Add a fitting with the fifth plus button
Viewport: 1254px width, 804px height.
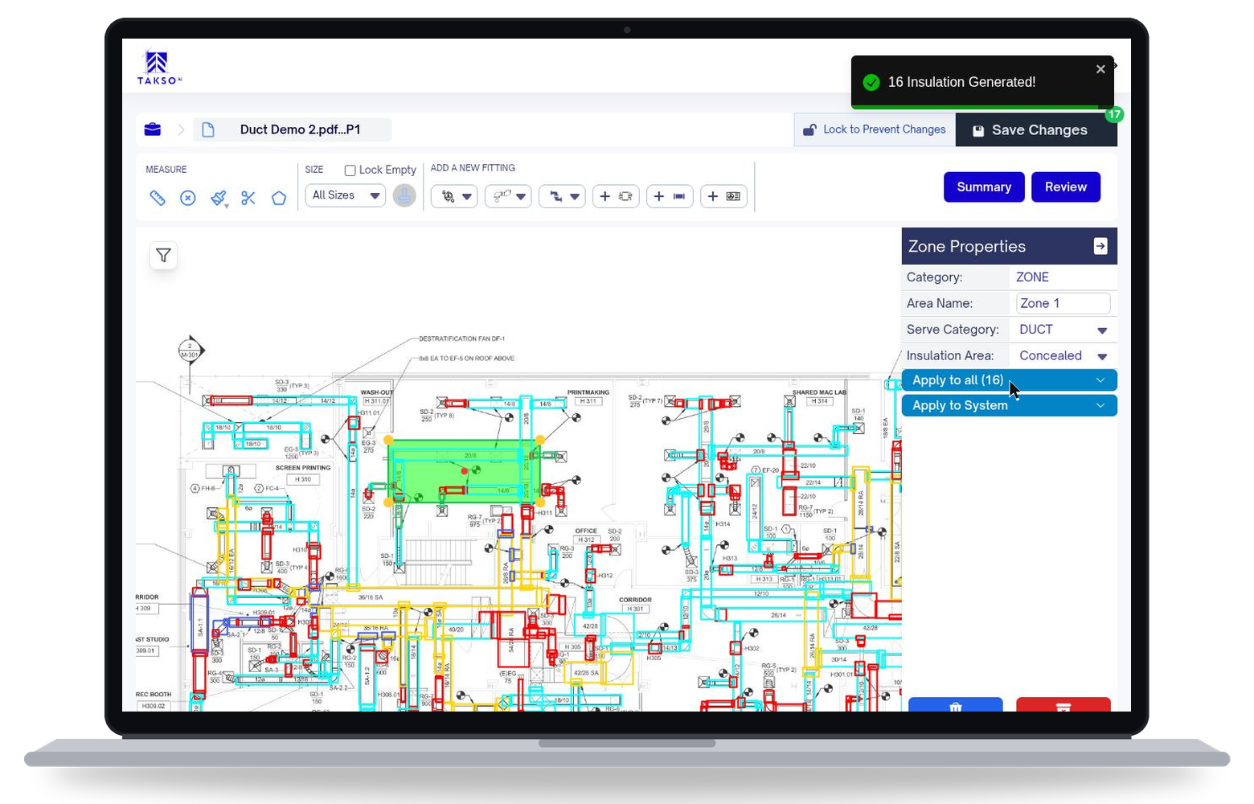point(670,196)
